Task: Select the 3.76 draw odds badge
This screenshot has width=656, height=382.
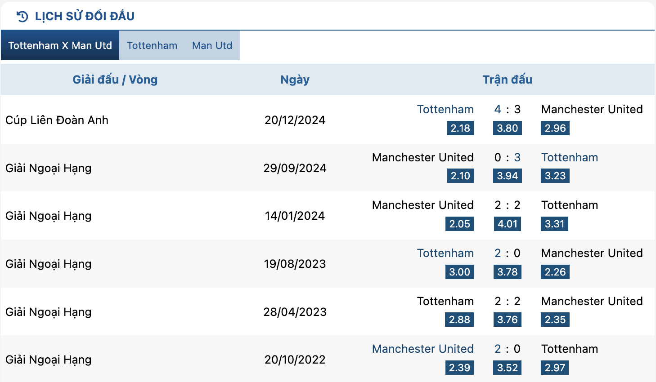Action: tap(508, 320)
